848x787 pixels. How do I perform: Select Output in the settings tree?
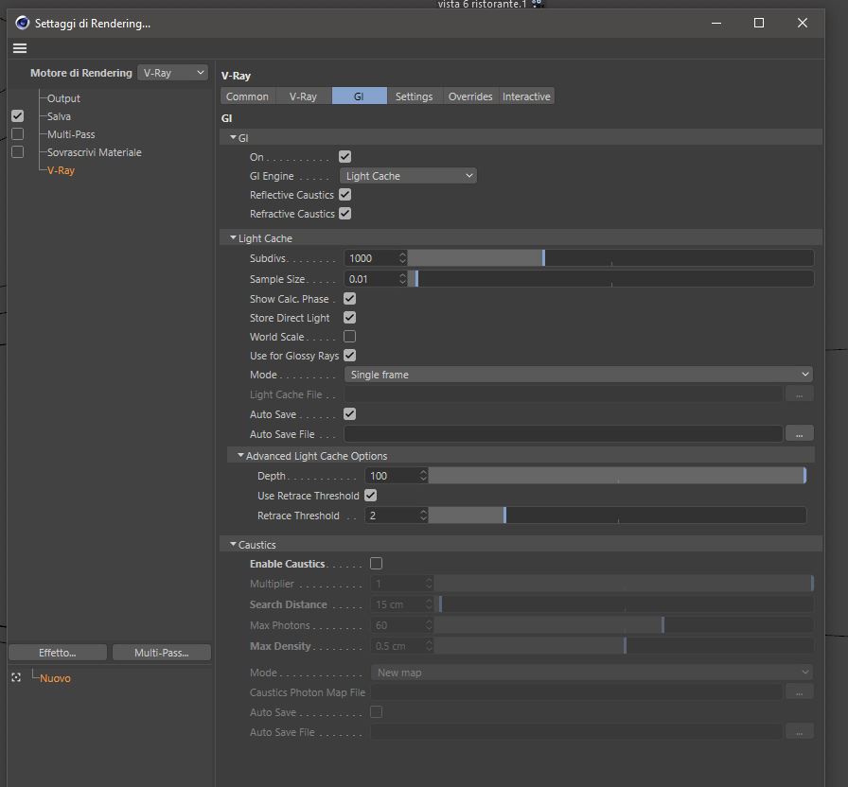click(63, 98)
